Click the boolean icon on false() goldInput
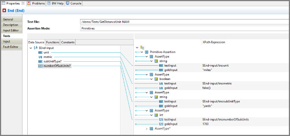The height and width of the screenshot is (136, 290). point(161,88)
